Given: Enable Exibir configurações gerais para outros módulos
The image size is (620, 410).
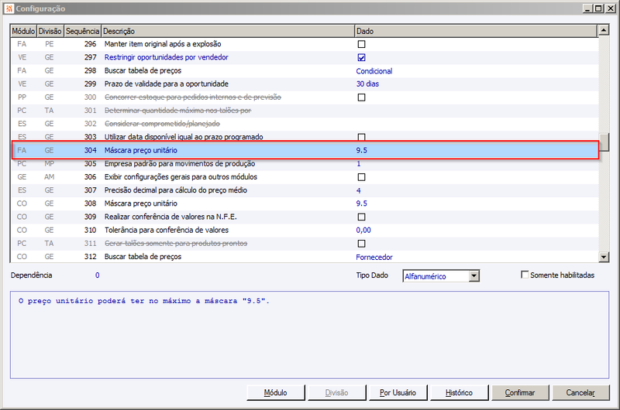Looking at the screenshot, I should (361, 177).
